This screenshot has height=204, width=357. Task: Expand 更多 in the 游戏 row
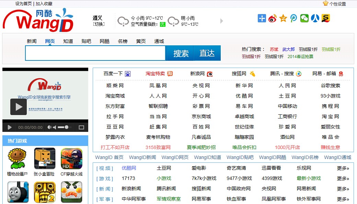343,179
